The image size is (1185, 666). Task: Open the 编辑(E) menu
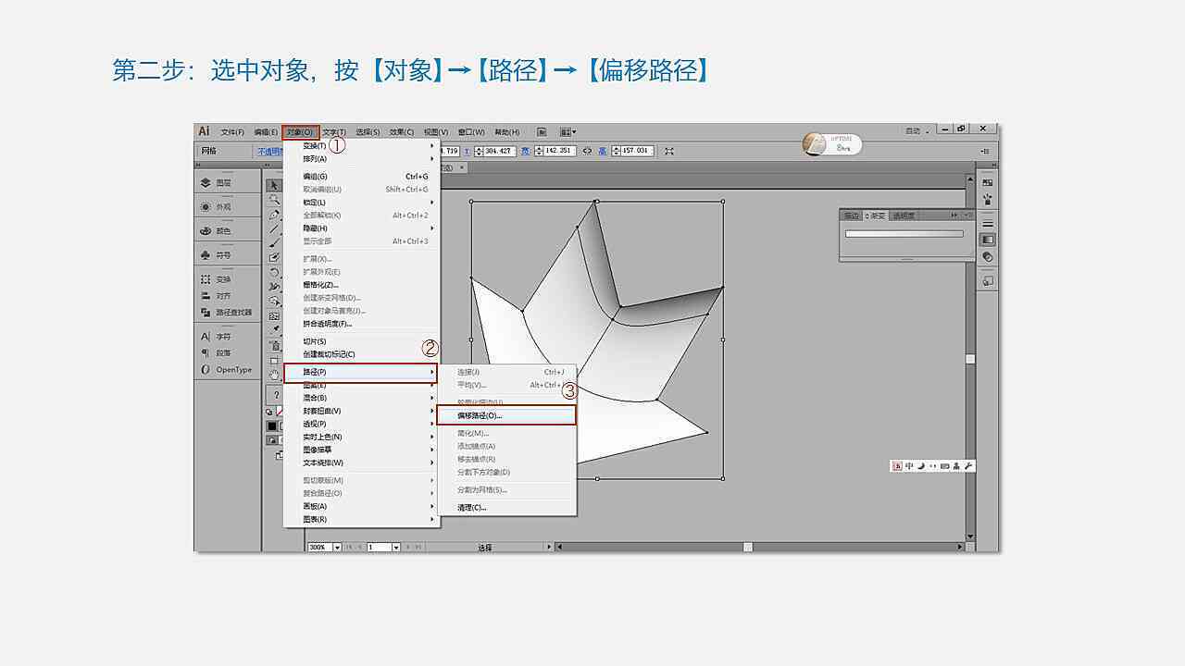point(266,132)
